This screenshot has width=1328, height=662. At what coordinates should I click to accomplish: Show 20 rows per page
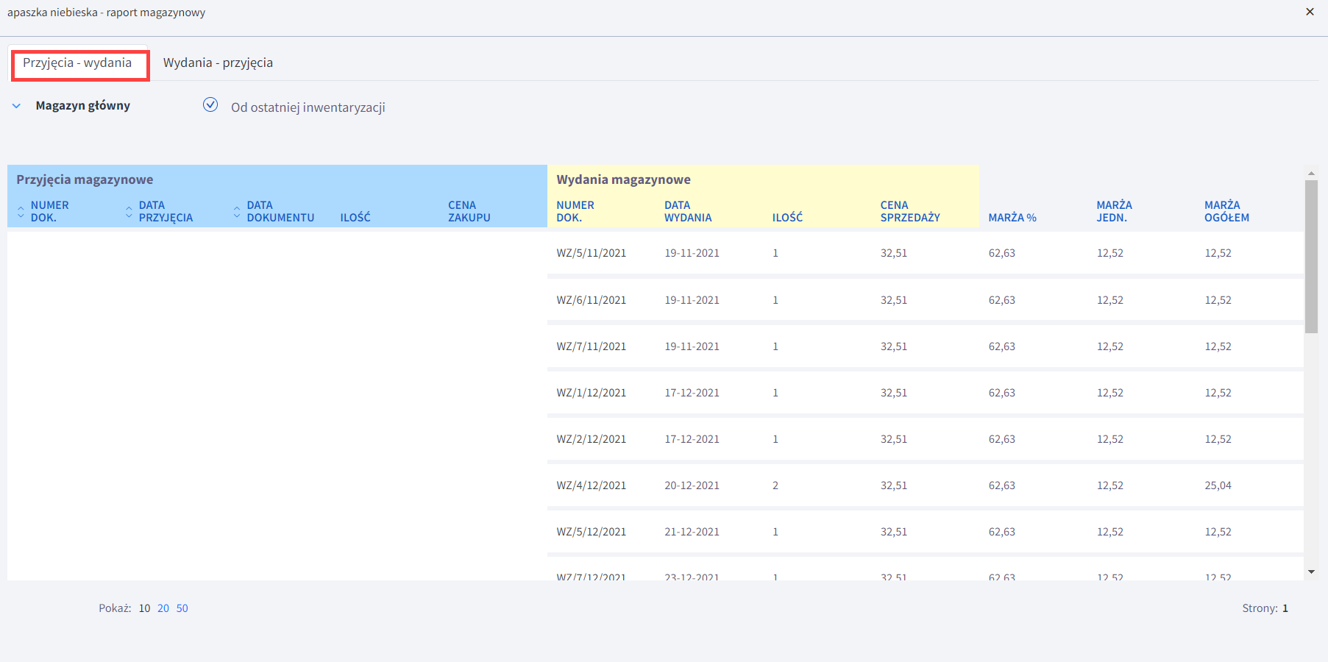coord(163,608)
